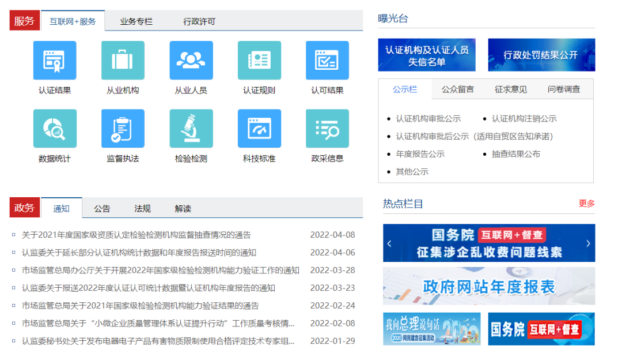Click the 数据统计 chart icon
622x357 pixels.
55,129
